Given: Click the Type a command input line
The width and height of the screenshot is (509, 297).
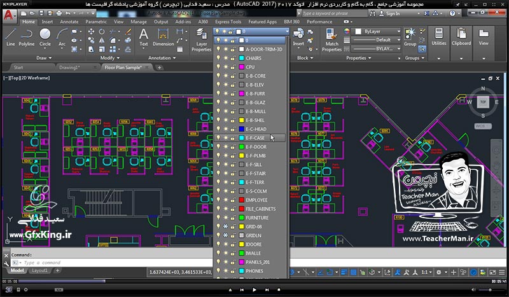Looking at the screenshot, I should 112,263.
